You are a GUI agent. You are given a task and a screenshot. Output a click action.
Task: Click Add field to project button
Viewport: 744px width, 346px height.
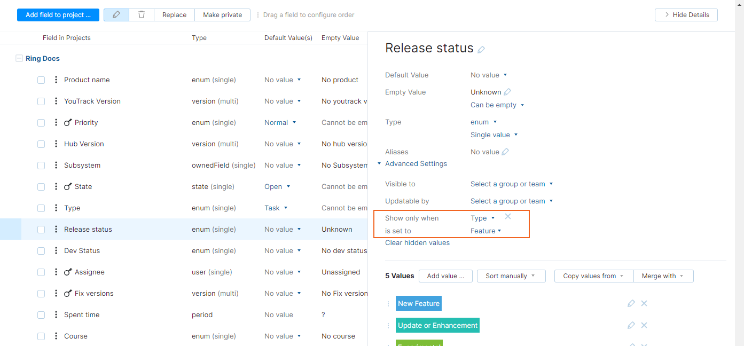point(58,15)
